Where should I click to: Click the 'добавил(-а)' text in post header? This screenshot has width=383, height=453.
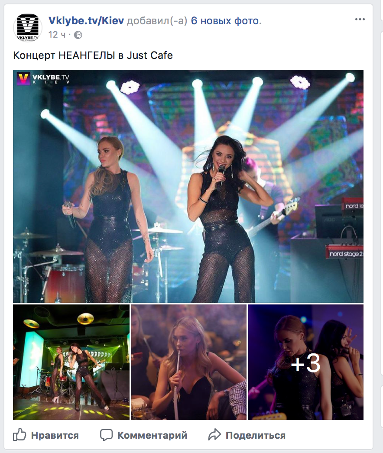pos(157,21)
